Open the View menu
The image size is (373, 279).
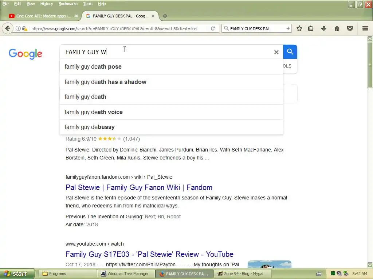pyautogui.click(x=31, y=4)
